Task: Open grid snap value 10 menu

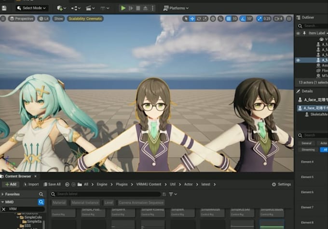Action: click(x=235, y=19)
